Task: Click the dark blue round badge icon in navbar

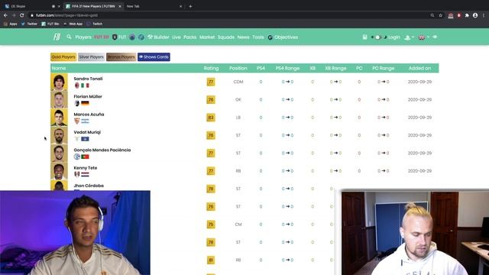Action: pos(132,37)
